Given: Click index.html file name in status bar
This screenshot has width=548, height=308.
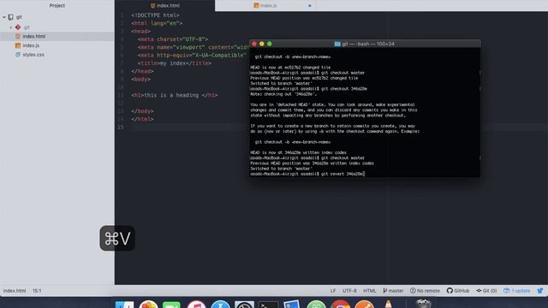Looking at the screenshot, I should [x=15, y=291].
